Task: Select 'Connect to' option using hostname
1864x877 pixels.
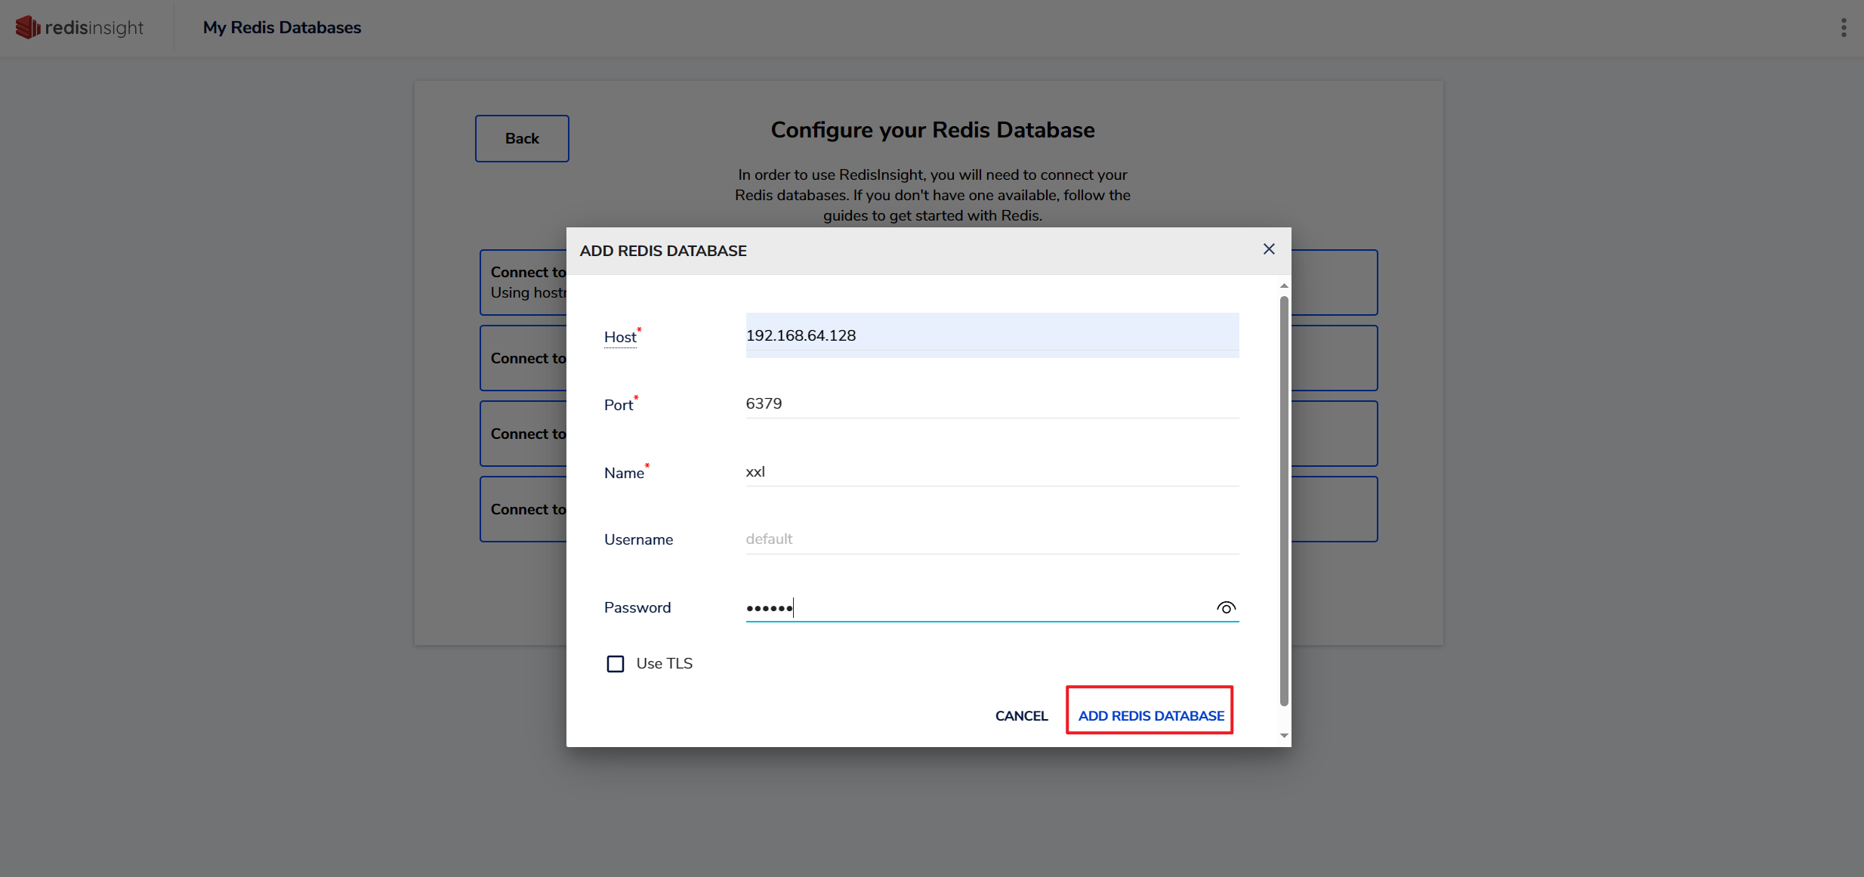Action: point(524,283)
